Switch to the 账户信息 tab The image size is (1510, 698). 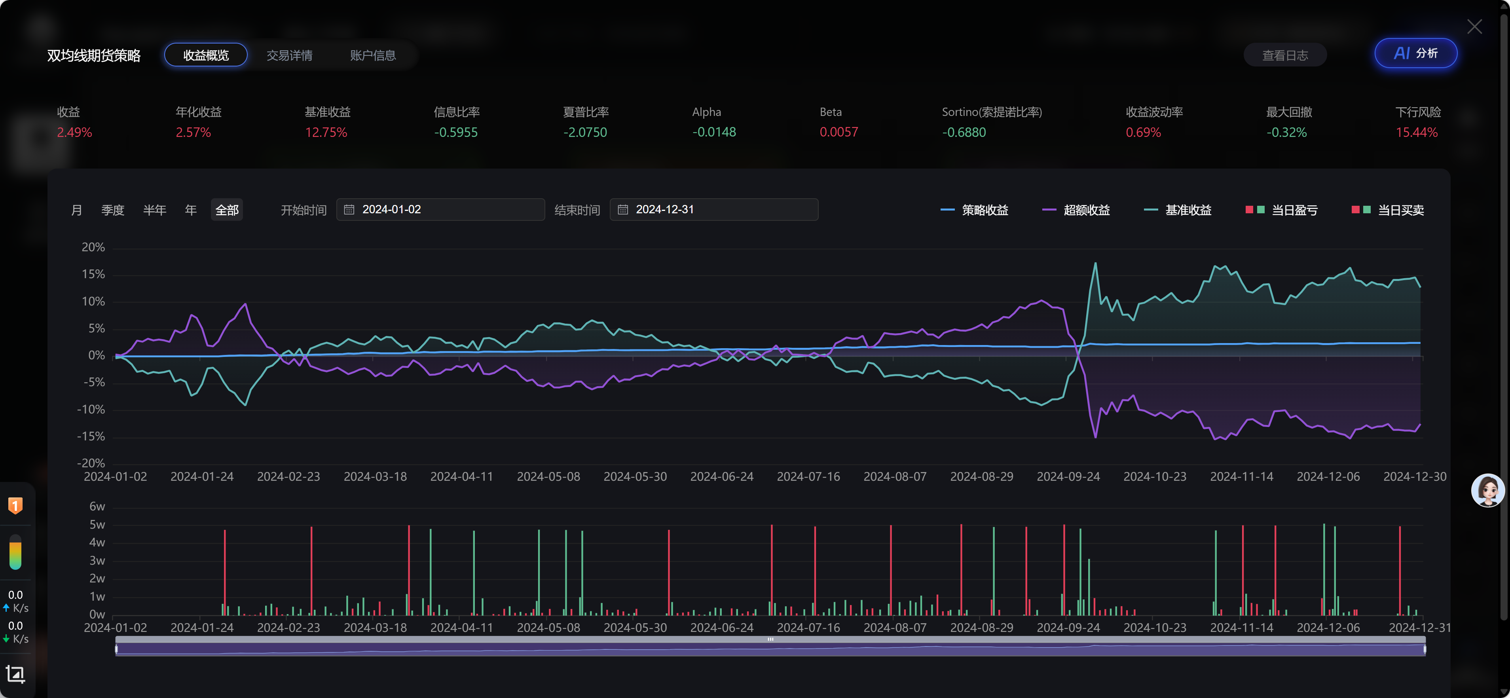tap(373, 55)
